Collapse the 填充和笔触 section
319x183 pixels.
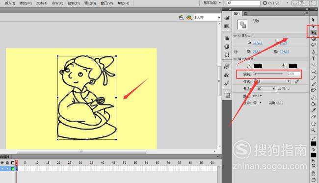(x=235, y=59)
